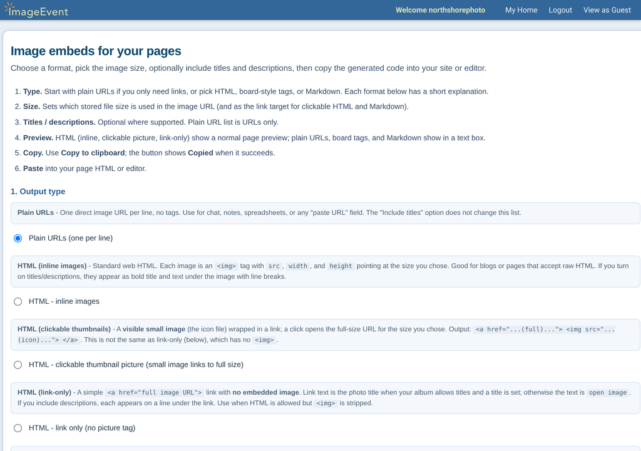Click the Plain URLs explanation box

(325, 213)
